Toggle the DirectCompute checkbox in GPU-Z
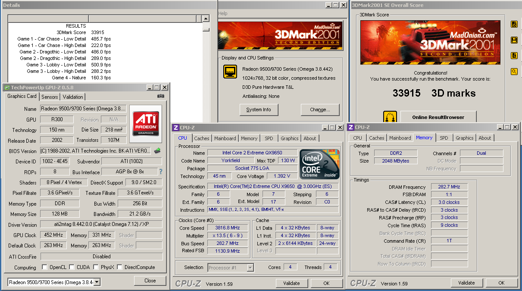 click(x=119, y=267)
